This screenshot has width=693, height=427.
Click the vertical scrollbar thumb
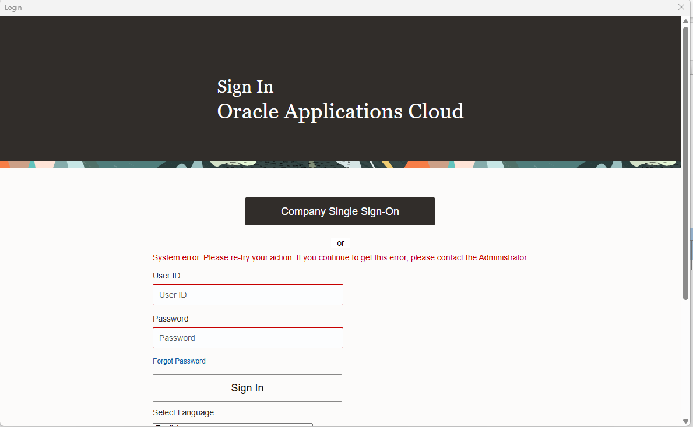click(685, 163)
